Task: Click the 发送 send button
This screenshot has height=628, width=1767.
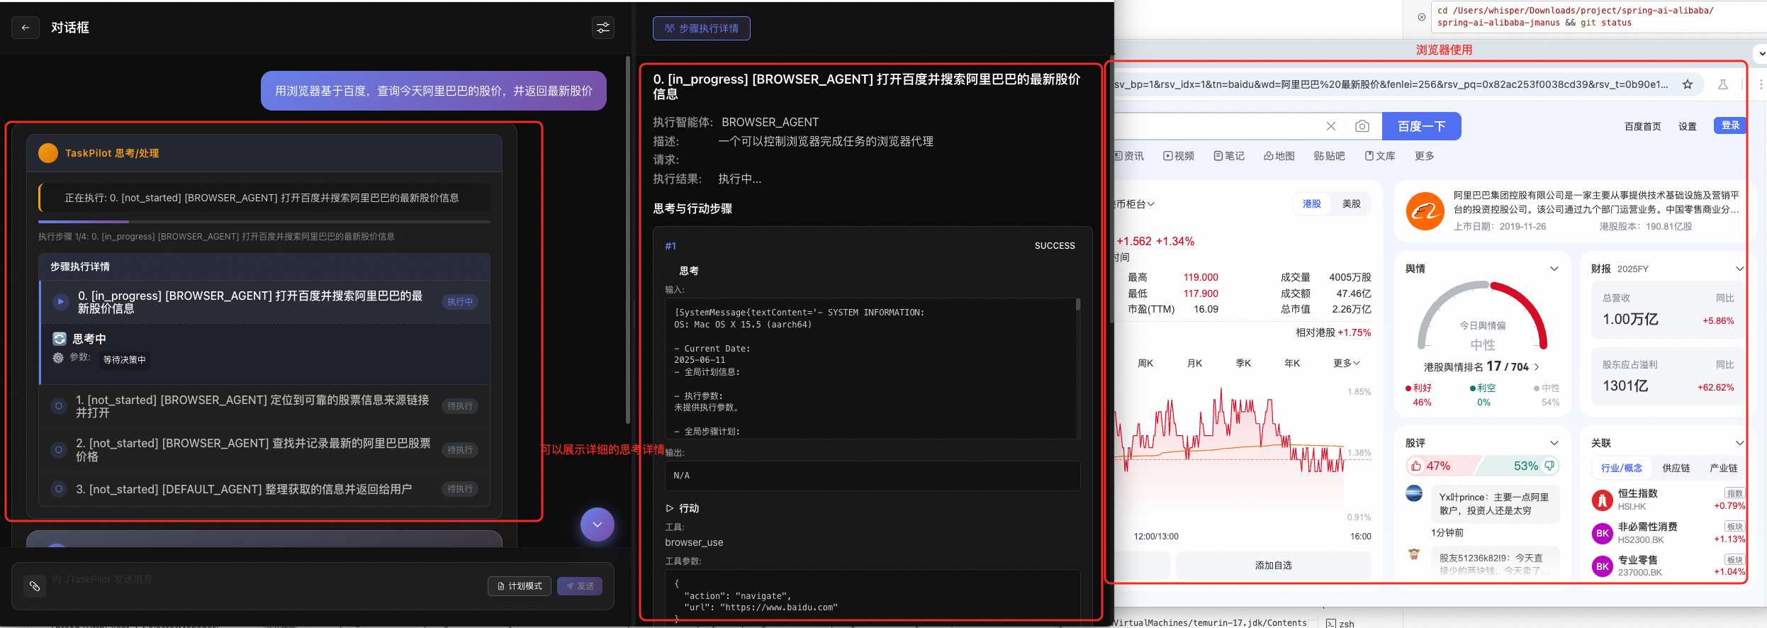Action: (x=580, y=586)
